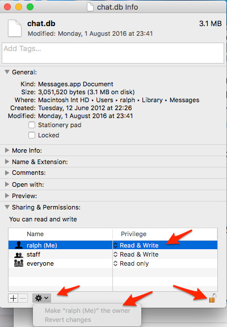The height and width of the screenshot is (327, 227).
Task: Expand the More Info section
Action: [x=7, y=150]
